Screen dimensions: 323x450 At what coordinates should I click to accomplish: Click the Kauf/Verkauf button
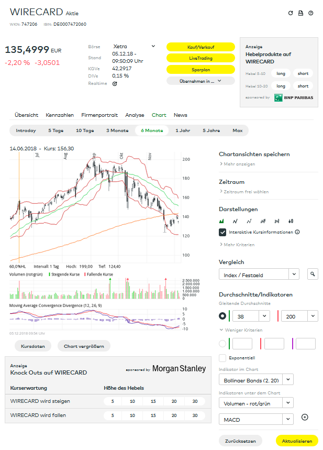click(x=201, y=47)
